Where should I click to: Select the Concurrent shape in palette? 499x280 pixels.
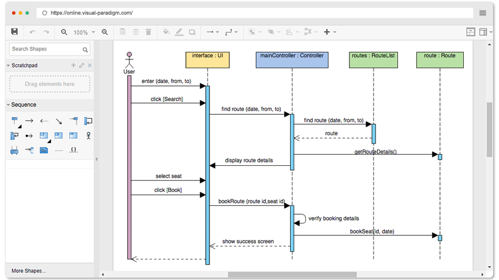click(x=14, y=150)
